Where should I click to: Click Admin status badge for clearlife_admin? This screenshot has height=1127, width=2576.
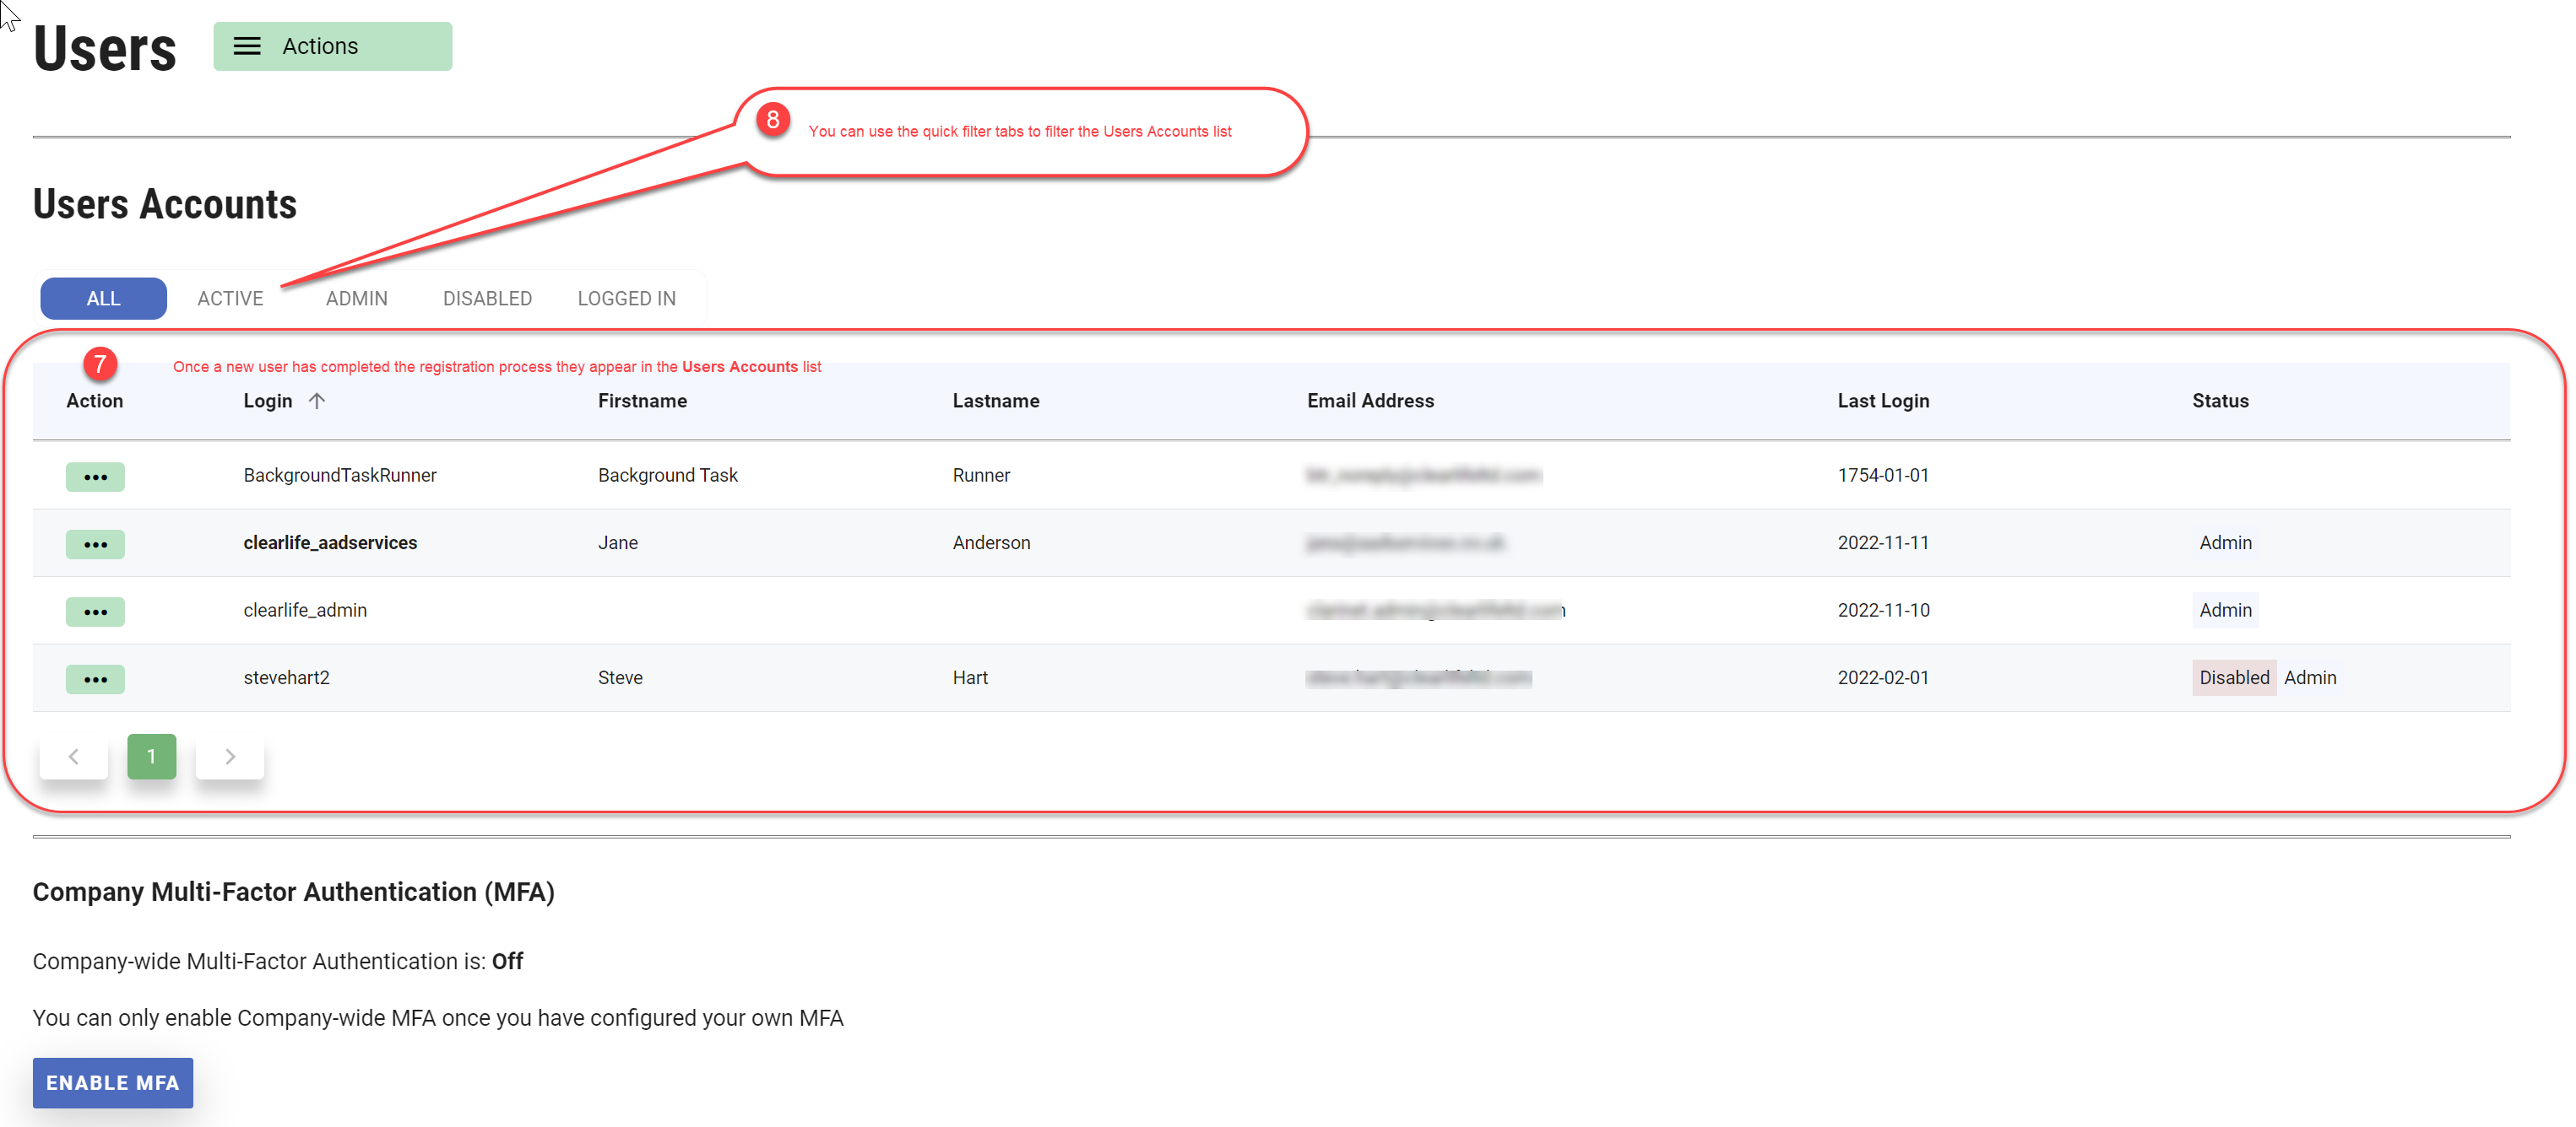2225,609
